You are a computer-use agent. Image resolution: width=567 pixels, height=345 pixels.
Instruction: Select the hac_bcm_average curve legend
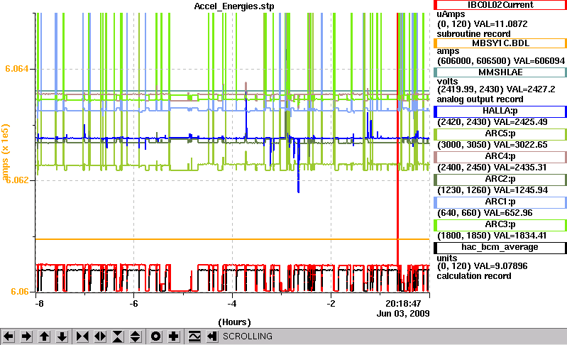pyautogui.click(x=500, y=248)
